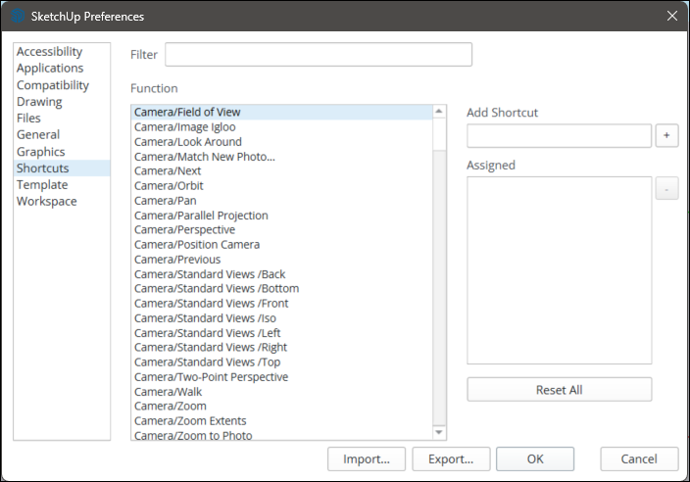Screen dimensions: 690x482
Task: Click the Reset All button
Action: [x=559, y=390]
